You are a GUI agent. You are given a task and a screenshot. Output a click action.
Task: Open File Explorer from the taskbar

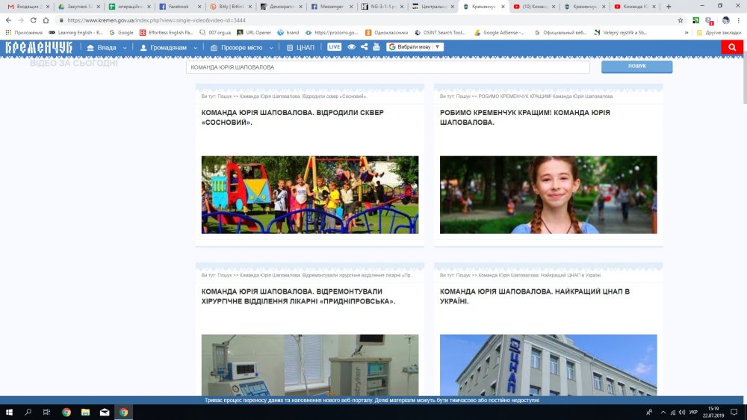[x=86, y=412]
